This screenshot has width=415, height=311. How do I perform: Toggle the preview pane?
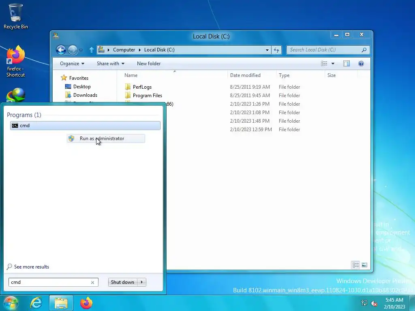click(x=347, y=64)
